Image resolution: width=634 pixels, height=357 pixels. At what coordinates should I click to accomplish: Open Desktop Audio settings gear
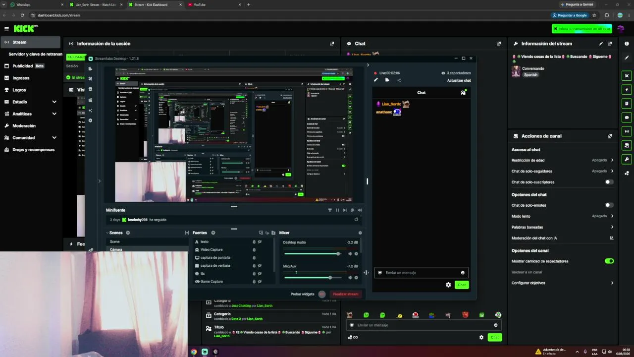(x=356, y=254)
